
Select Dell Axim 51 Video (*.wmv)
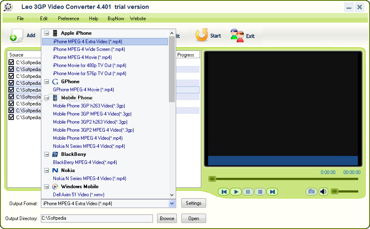tap(79, 195)
